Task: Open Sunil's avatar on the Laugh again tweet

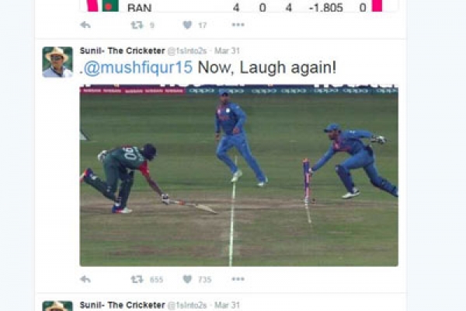Action: coord(57,62)
